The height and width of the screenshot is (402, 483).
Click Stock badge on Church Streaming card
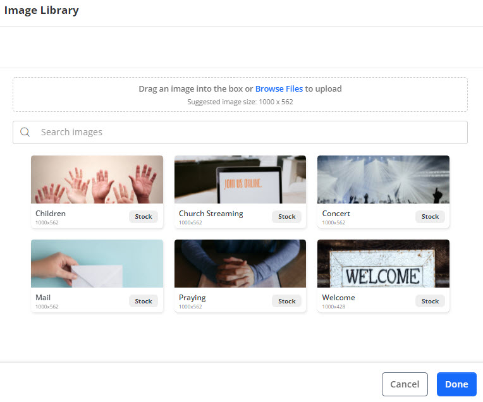pos(286,217)
